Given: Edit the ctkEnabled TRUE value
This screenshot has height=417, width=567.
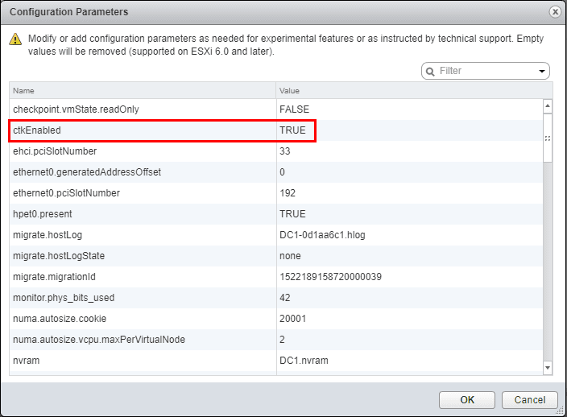Looking at the screenshot, I should coord(292,130).
